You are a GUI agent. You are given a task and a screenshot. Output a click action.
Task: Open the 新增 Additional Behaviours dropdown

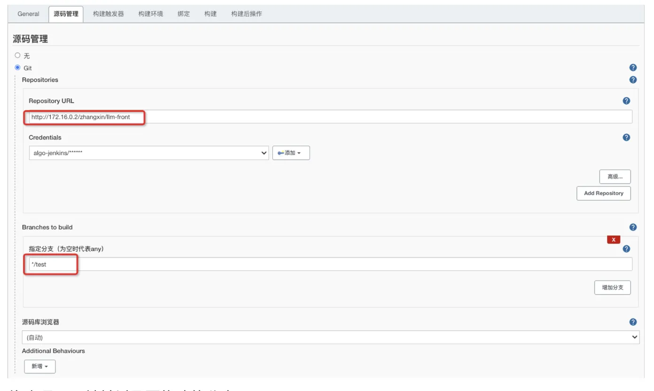tap(40, 367)
